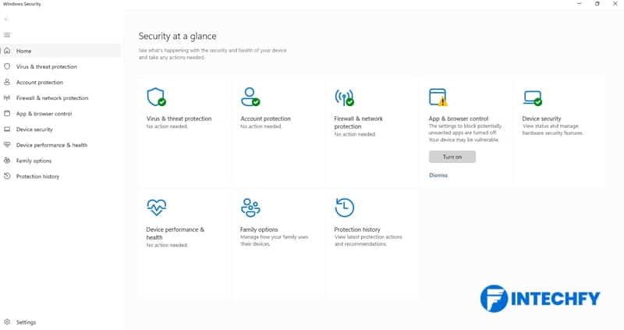Screen dimensions: 624x330
Task: Click the antenna icon beside Firewall & network protection
Action: [7, 98]
